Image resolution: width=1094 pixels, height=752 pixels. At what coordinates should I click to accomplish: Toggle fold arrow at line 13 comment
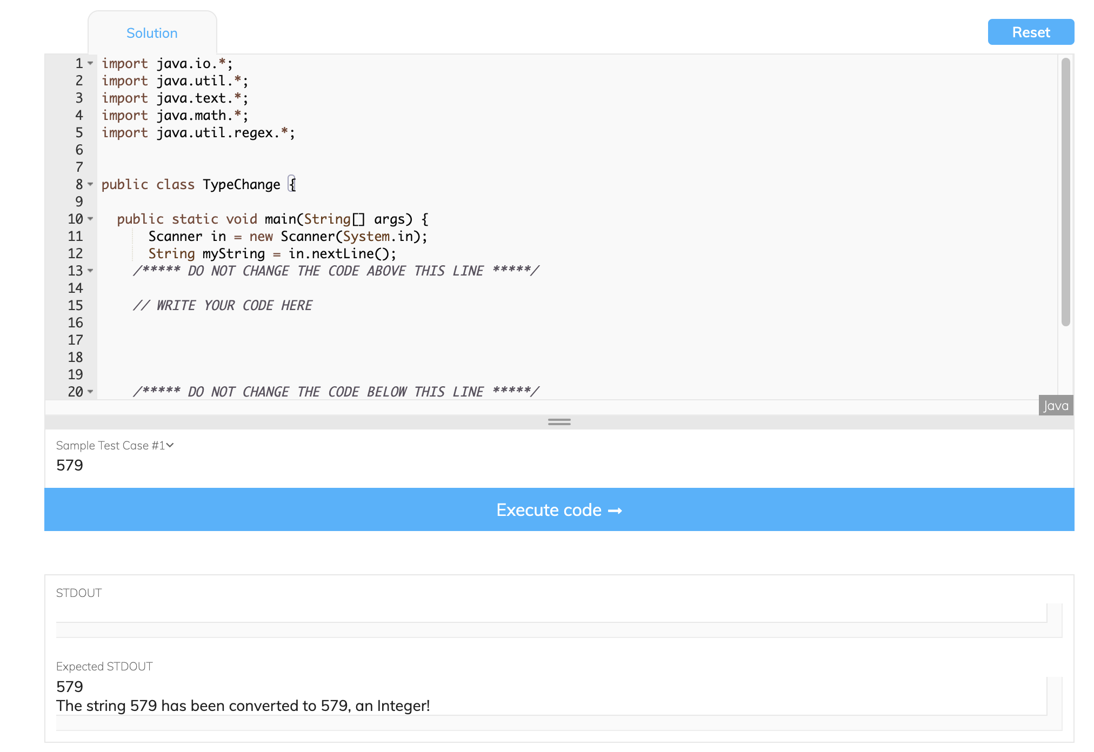click(x=90, y=271)
